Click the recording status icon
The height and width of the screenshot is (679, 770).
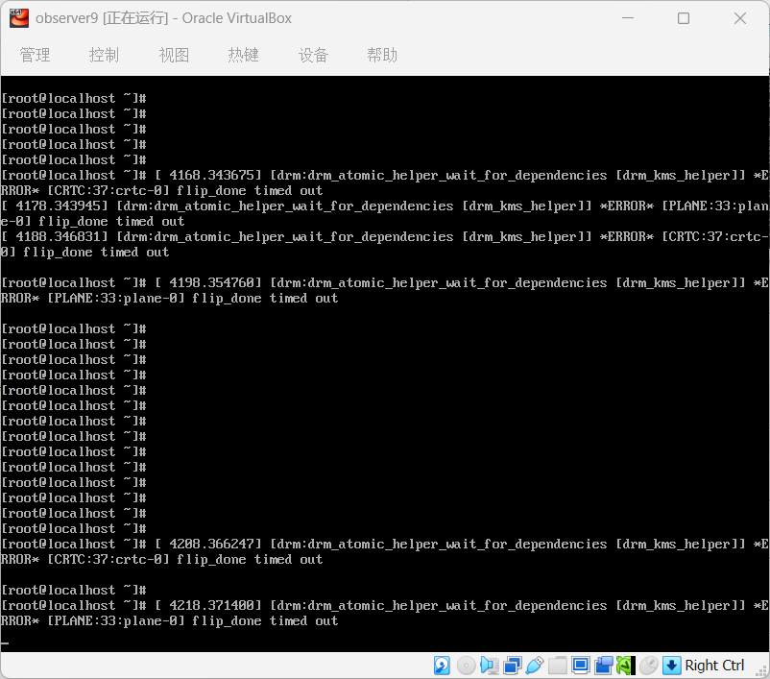coord(604,665)
